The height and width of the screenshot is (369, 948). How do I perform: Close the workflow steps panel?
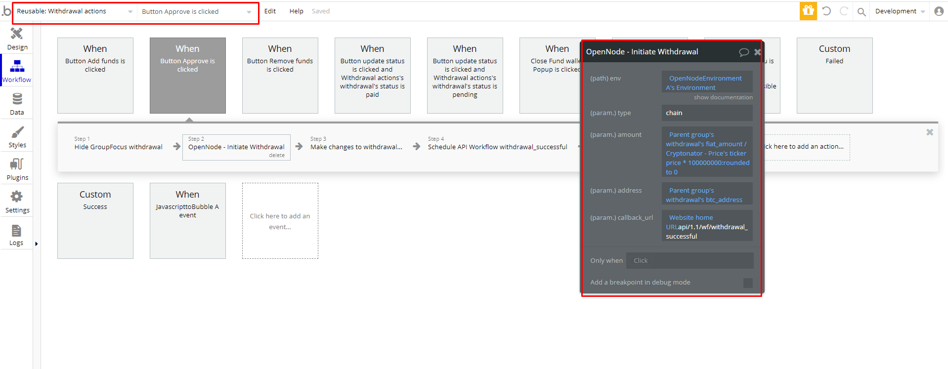point(930,132)
